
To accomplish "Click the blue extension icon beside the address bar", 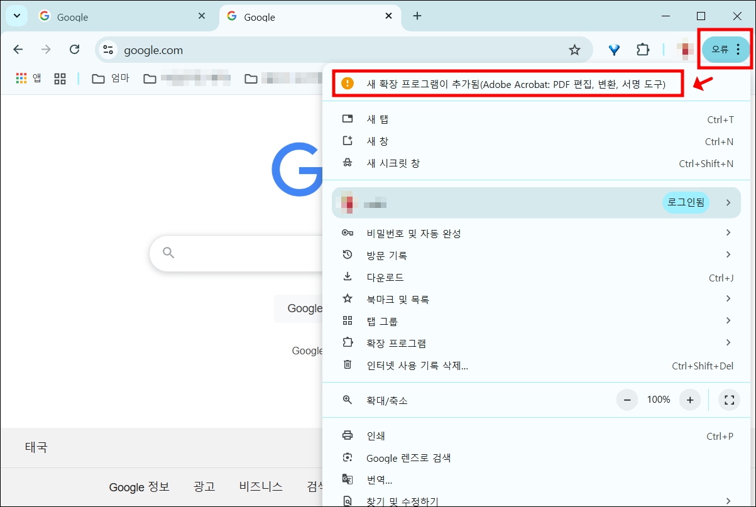I will point(613,49).
